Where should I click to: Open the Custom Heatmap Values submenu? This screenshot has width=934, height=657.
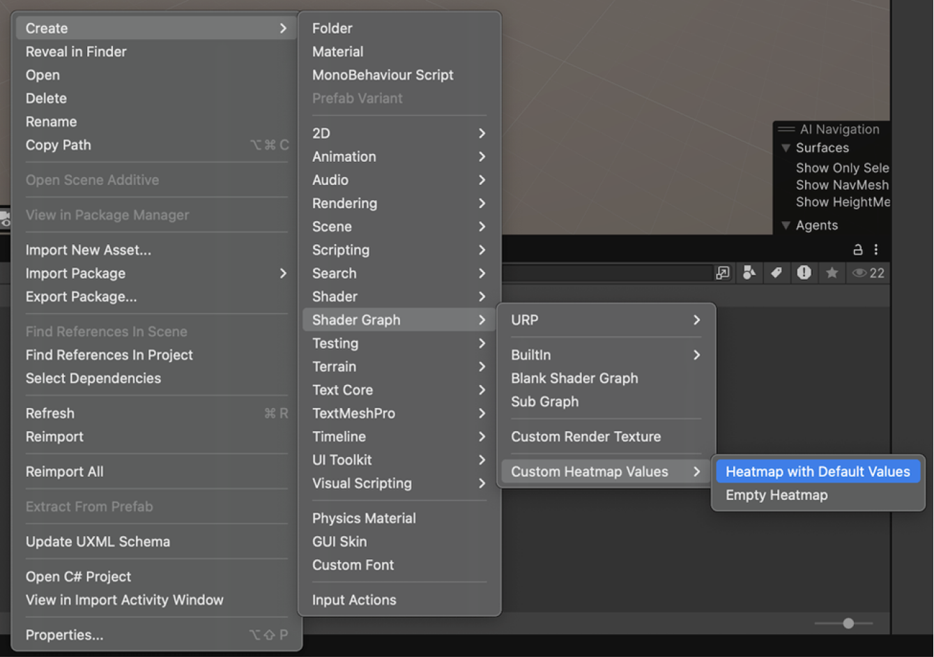(606, 471)
